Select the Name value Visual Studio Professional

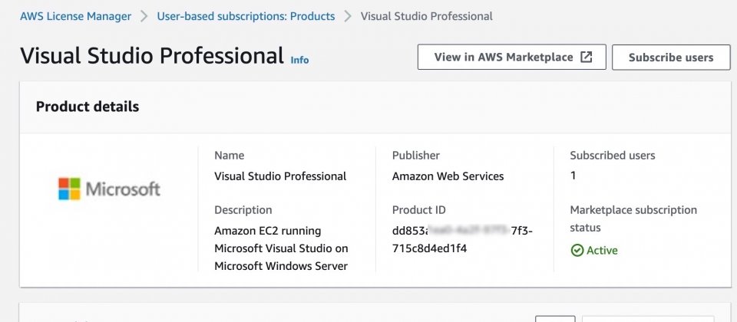[280, 176]
